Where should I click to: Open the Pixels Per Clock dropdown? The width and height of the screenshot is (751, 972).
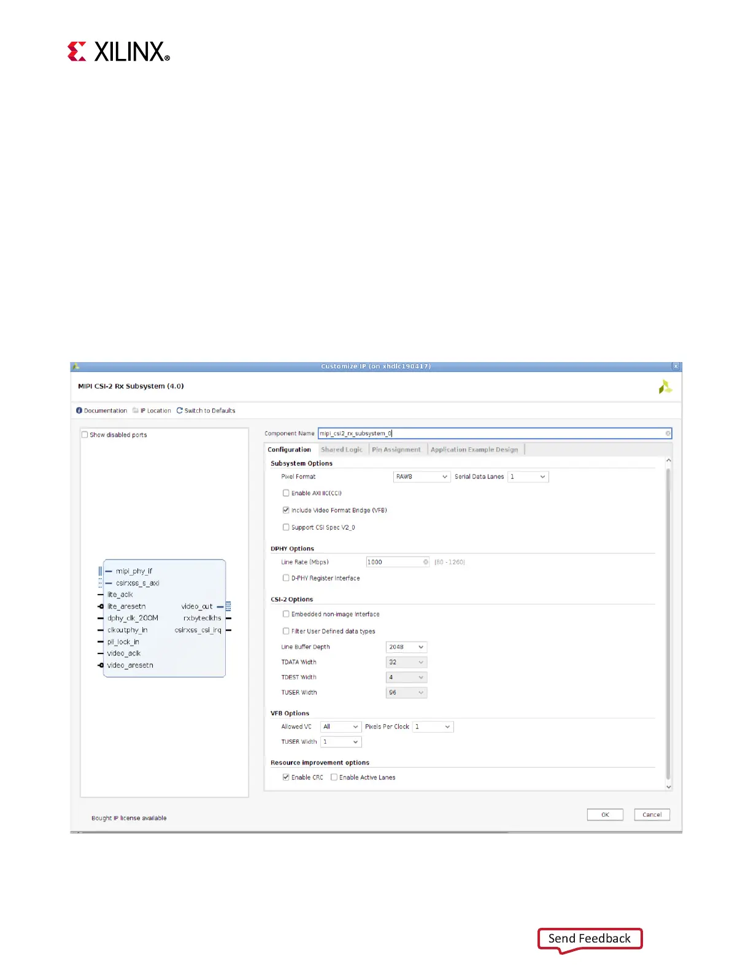coord(433,727)
